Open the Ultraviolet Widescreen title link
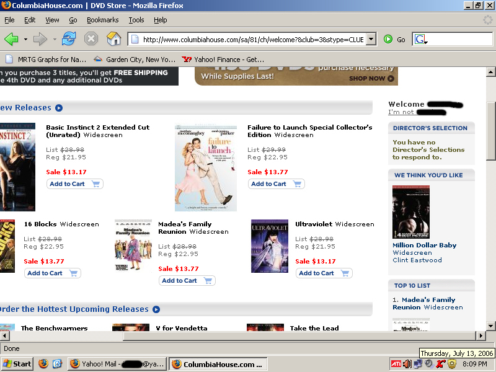 (335, 224)
